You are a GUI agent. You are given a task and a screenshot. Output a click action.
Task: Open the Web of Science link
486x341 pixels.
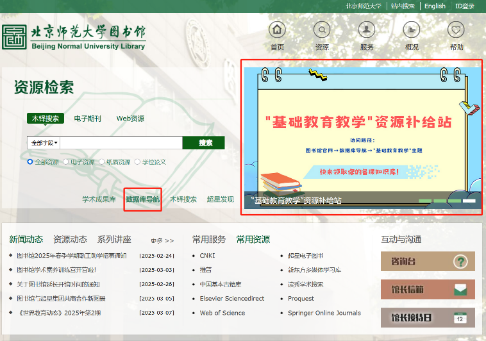222,313
